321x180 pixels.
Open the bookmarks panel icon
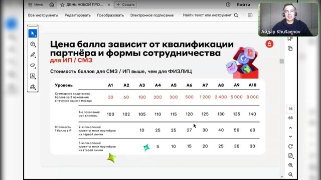pos(290,38)
